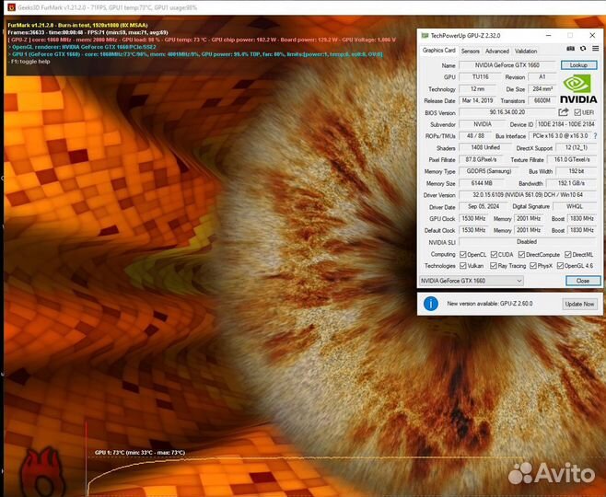Viewport: 606px width, 497px height.
Task: Click the blue info icon in update bar
Action: click(430, 303)
